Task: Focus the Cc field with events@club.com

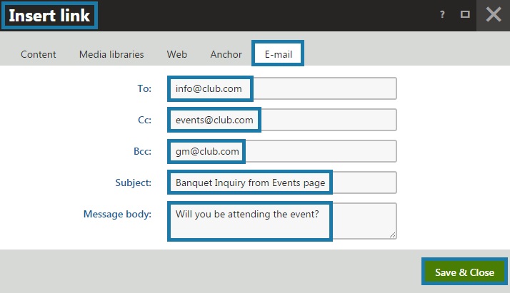Action: click(282, 120)
